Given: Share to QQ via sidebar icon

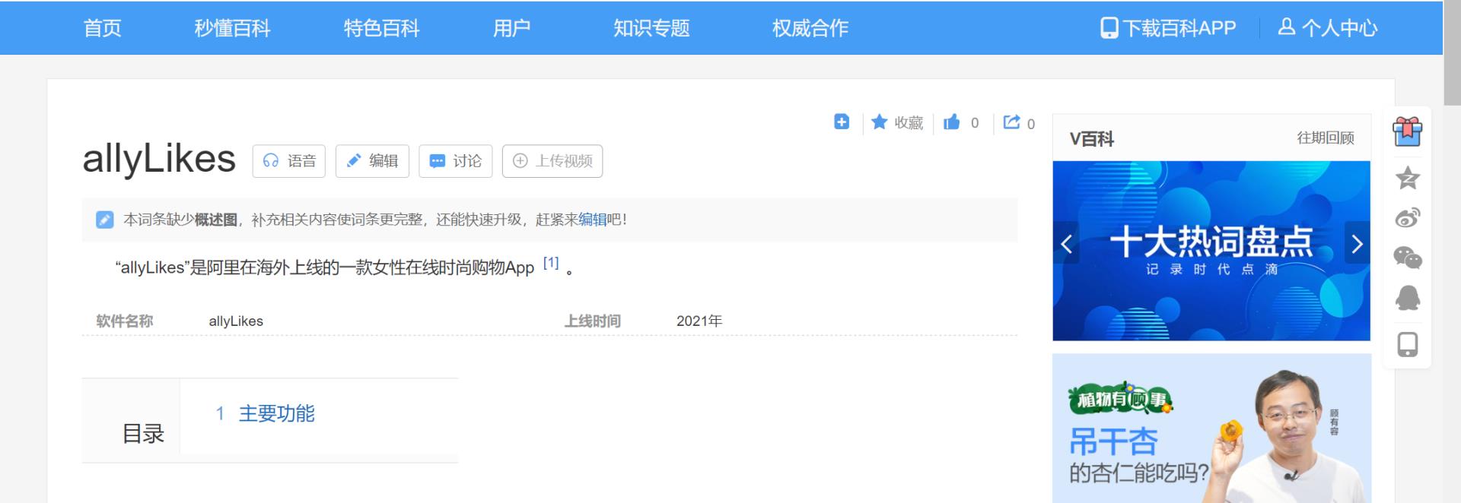Looking at the screenshot, I should pyautogui.click(x=1408, y=298).
